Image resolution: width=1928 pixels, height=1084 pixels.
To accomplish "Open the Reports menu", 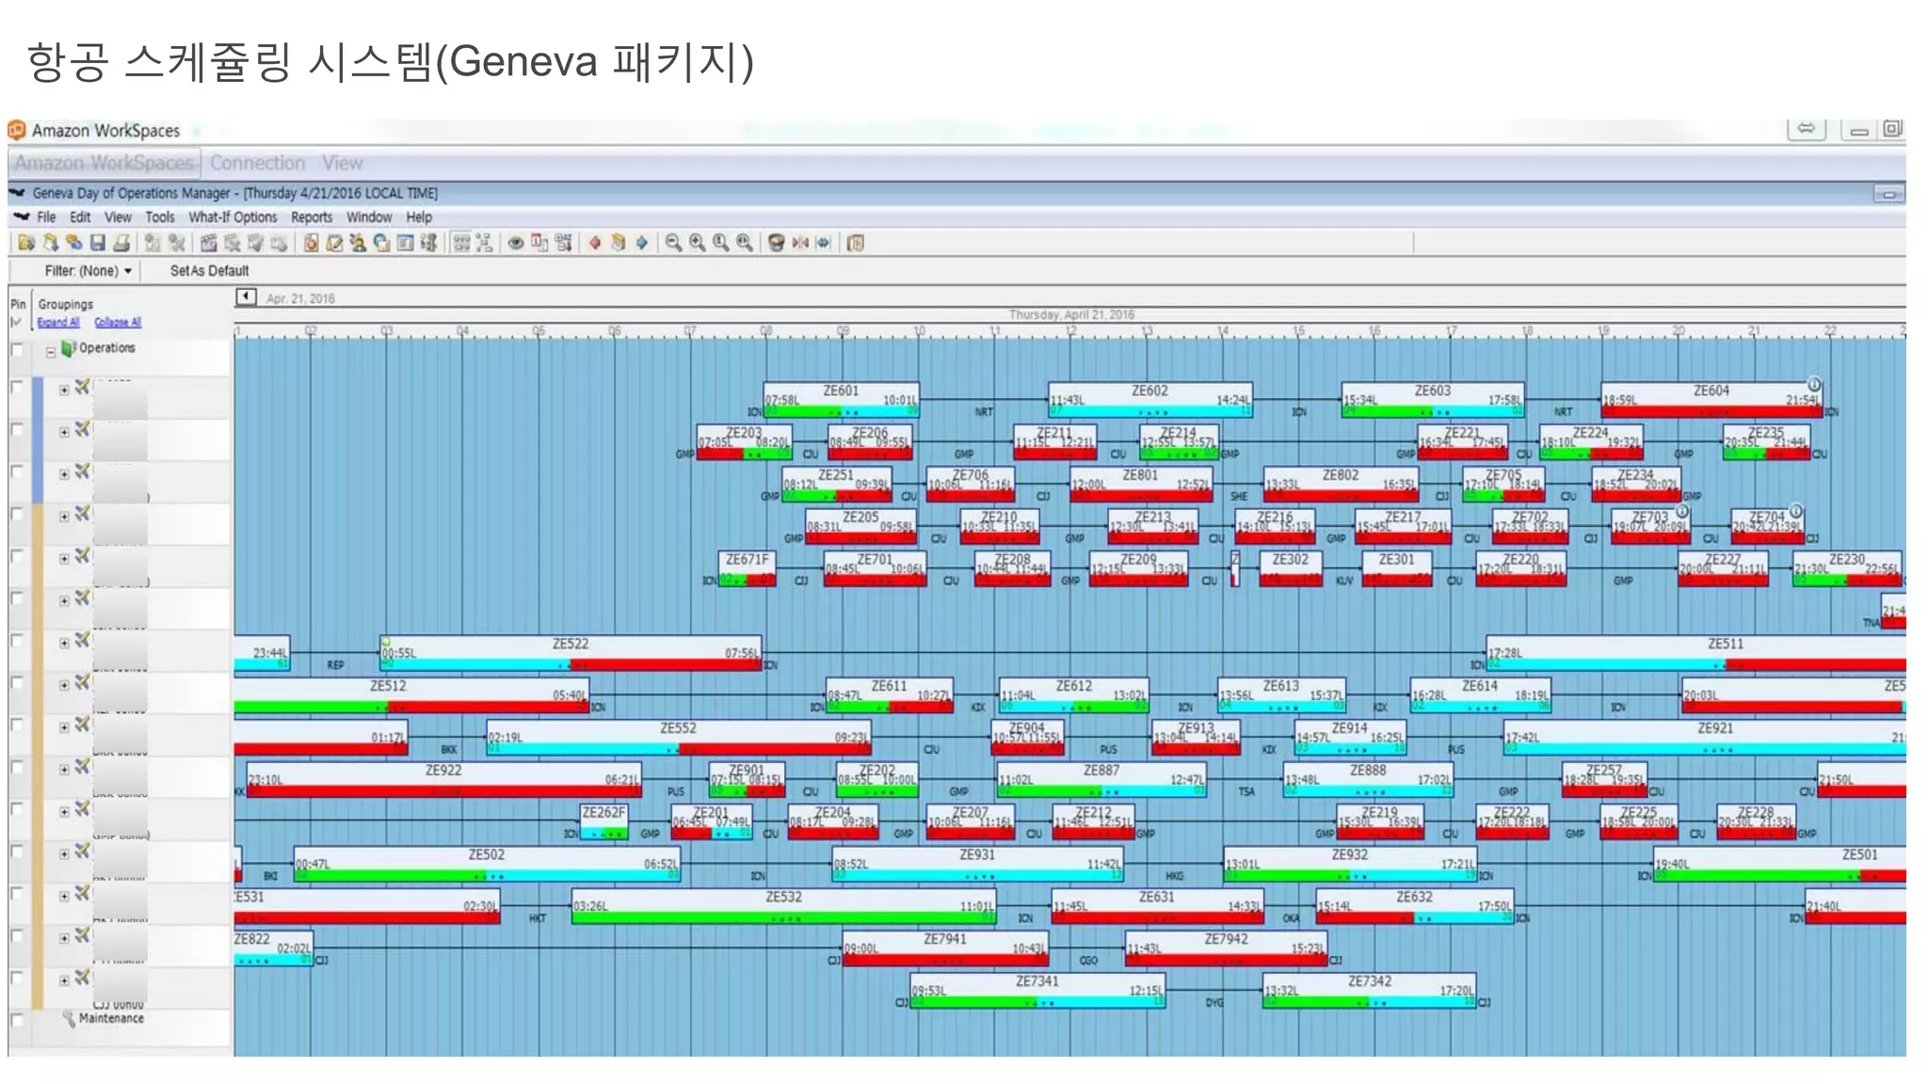I will 312,217.
